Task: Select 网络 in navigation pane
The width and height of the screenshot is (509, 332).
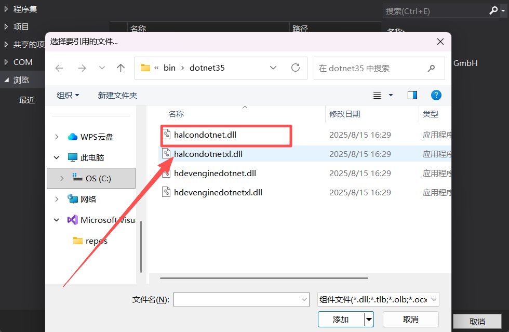Action: pyautogui.click(x=82, y=199)
